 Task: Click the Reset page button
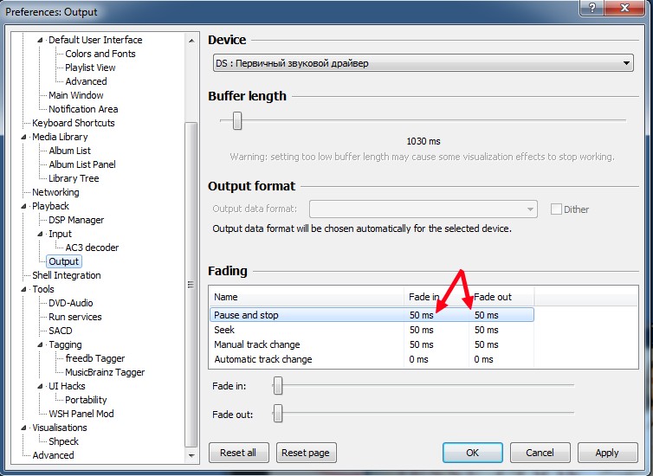[306, 453]
